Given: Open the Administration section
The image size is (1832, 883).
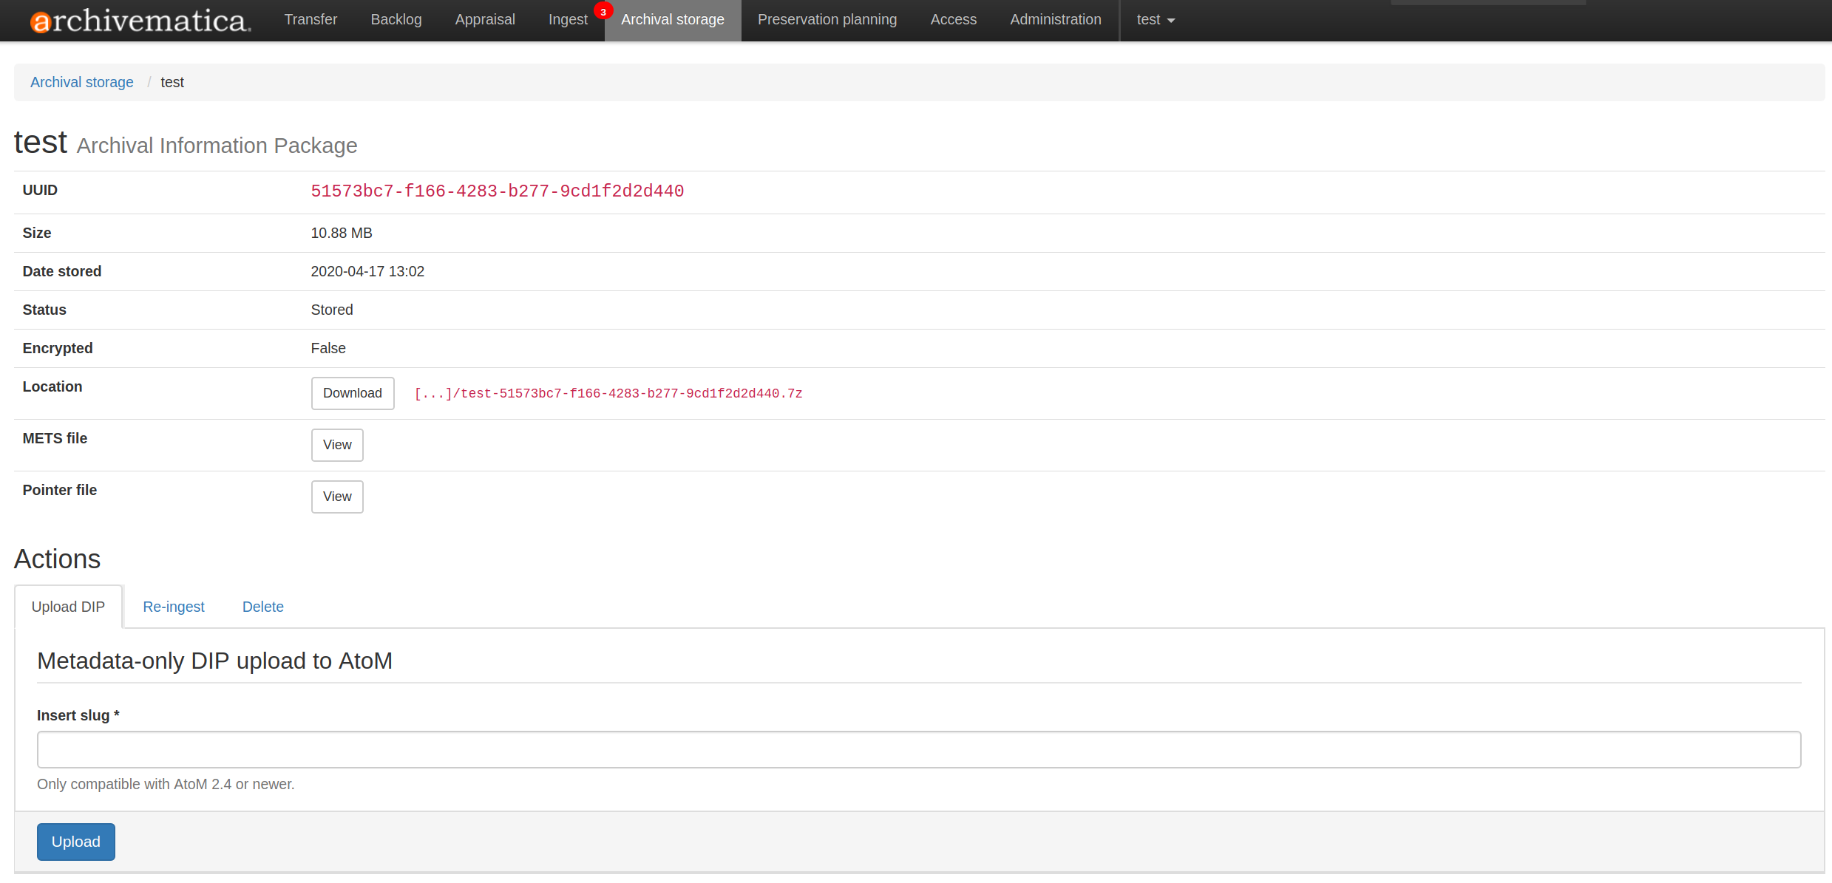Looking at the screenshot, I should tap(1055, 20).
